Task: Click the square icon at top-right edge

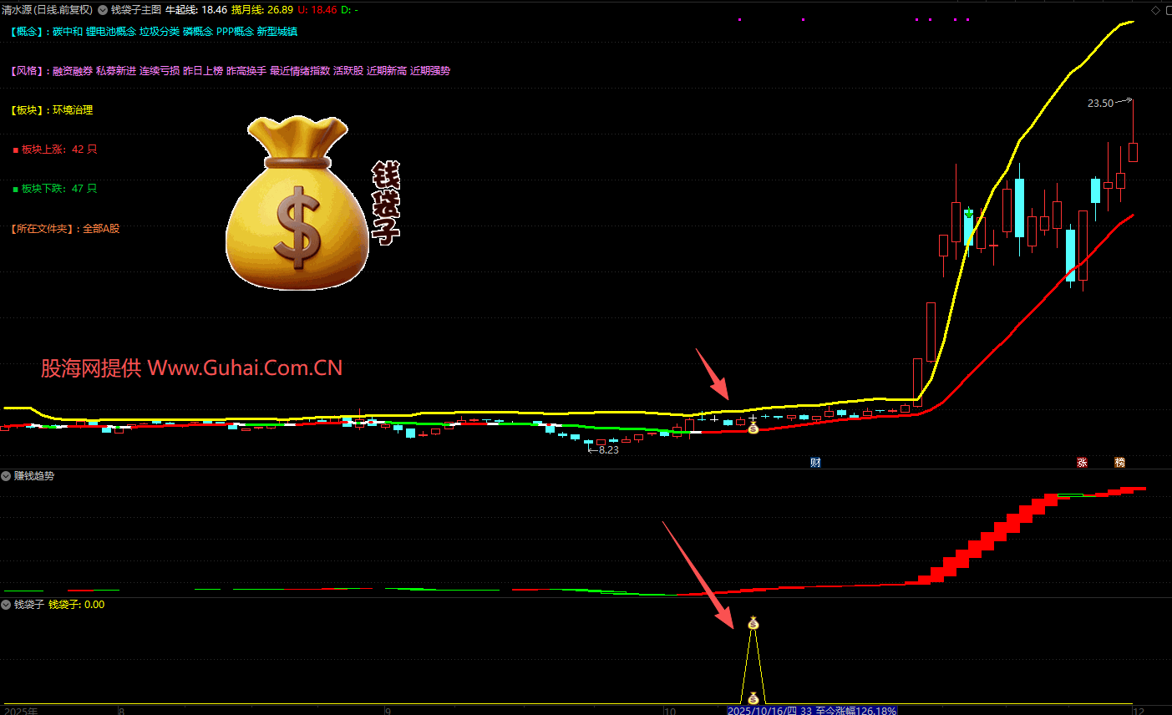Action: (x=1168, y=10)
